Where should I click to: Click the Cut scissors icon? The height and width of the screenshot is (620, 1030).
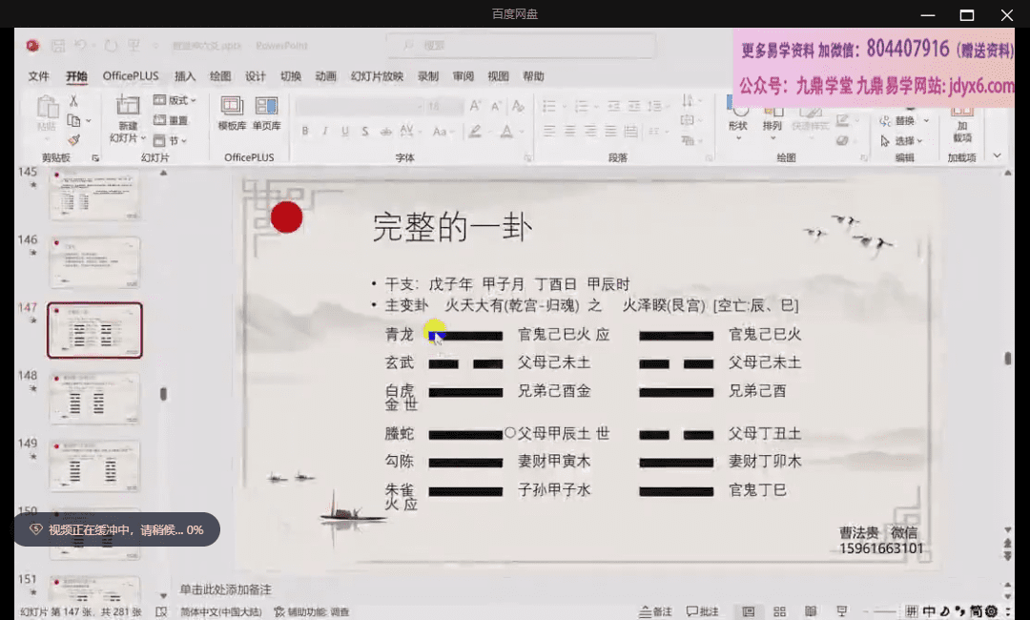[x=73, y=101]
